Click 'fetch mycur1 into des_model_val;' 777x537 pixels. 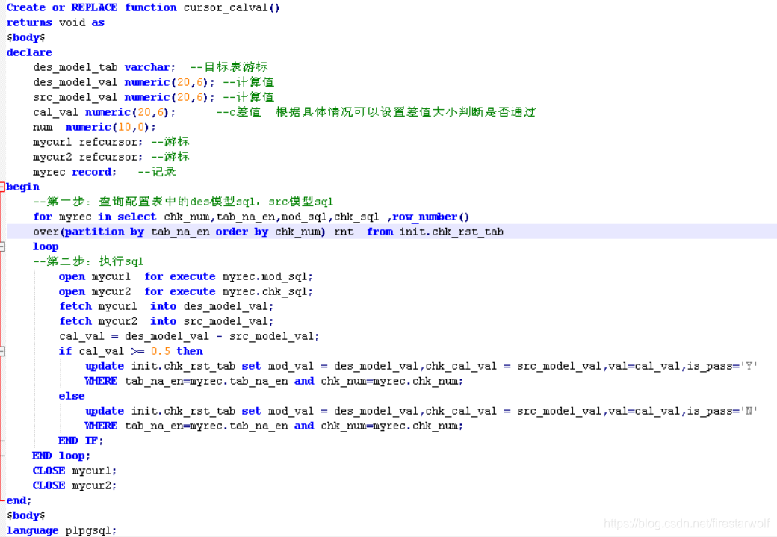pyautogui.click(x=167, y=307)
